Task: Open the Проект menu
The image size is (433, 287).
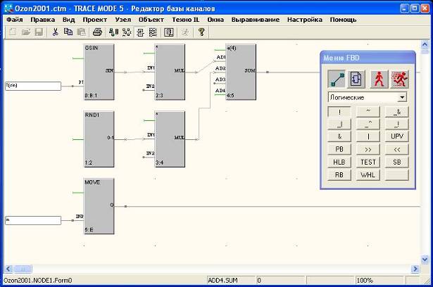Action: (x=95, y=20)
